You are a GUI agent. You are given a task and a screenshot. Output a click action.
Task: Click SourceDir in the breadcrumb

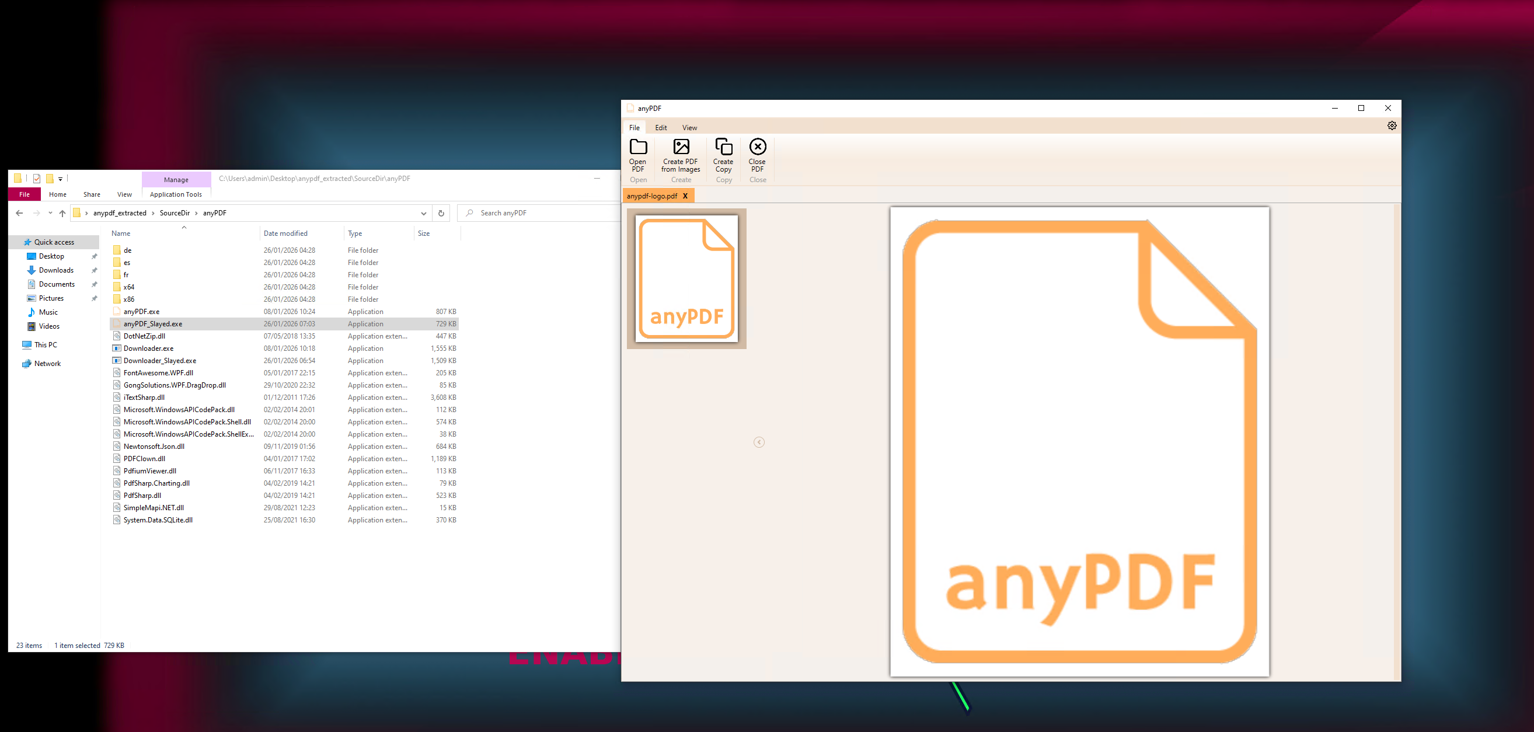click(x=175, y=213)
